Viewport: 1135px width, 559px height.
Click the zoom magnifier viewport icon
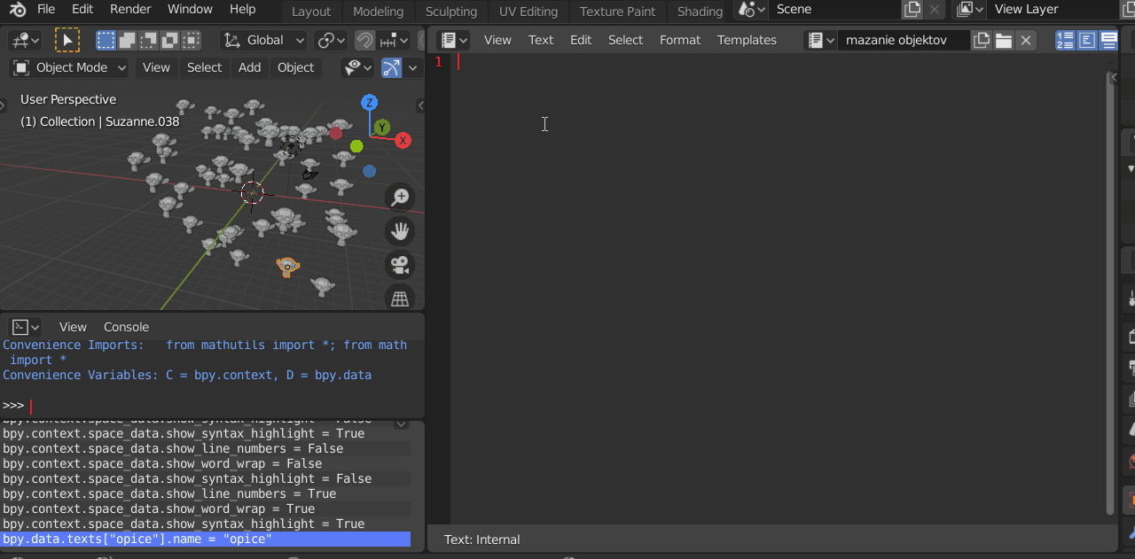[x=400, y=197]
